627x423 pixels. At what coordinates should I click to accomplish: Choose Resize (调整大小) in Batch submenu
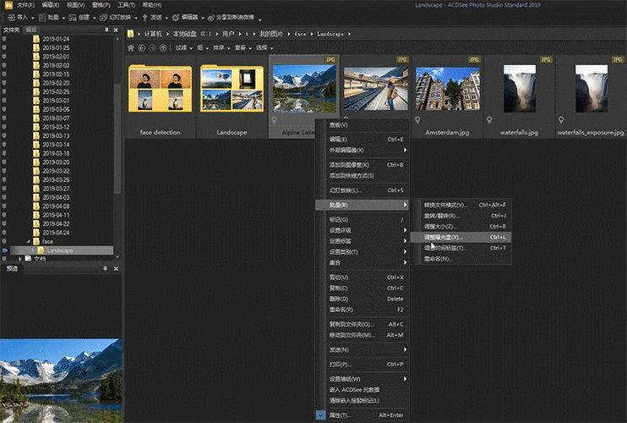tap(461, 227)
